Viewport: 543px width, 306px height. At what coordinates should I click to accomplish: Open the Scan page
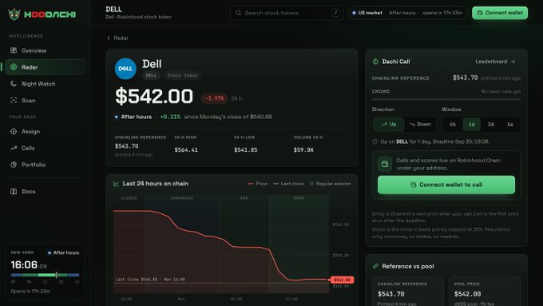click(45, 100)
